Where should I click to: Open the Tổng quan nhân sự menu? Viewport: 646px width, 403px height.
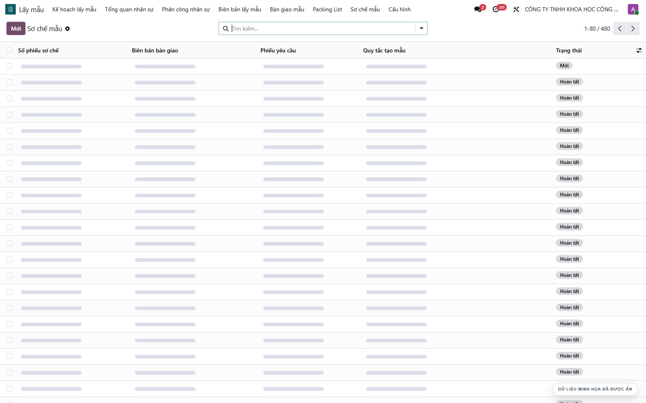(129, 9)
